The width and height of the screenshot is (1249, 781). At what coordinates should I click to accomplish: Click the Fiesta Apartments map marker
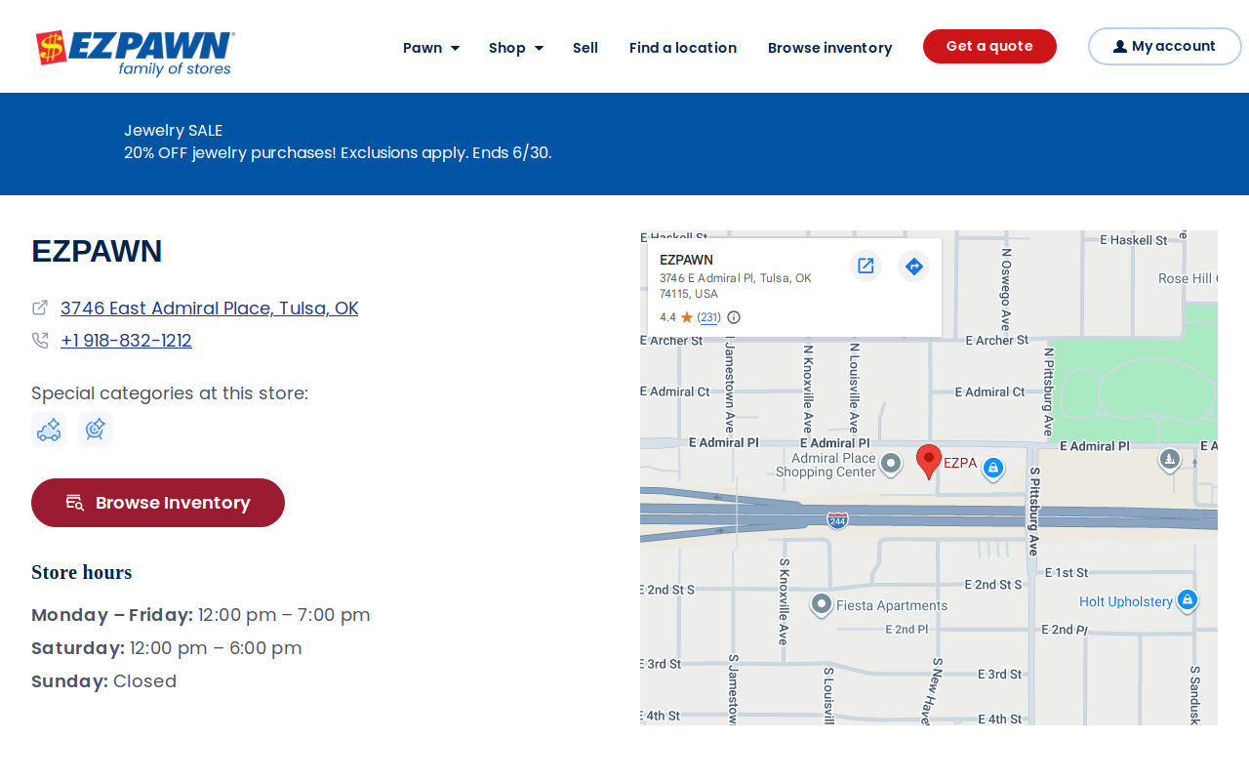[822, 605]
